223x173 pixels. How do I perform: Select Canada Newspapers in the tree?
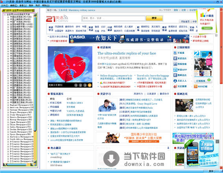pyautogui.click(x=21, y=132)
